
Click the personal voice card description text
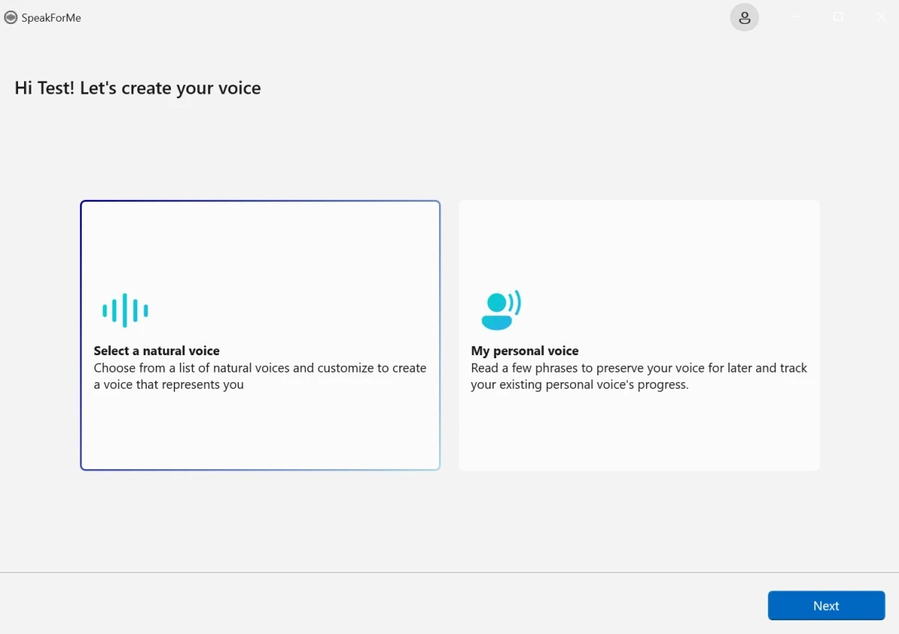[x=638, y=376]
